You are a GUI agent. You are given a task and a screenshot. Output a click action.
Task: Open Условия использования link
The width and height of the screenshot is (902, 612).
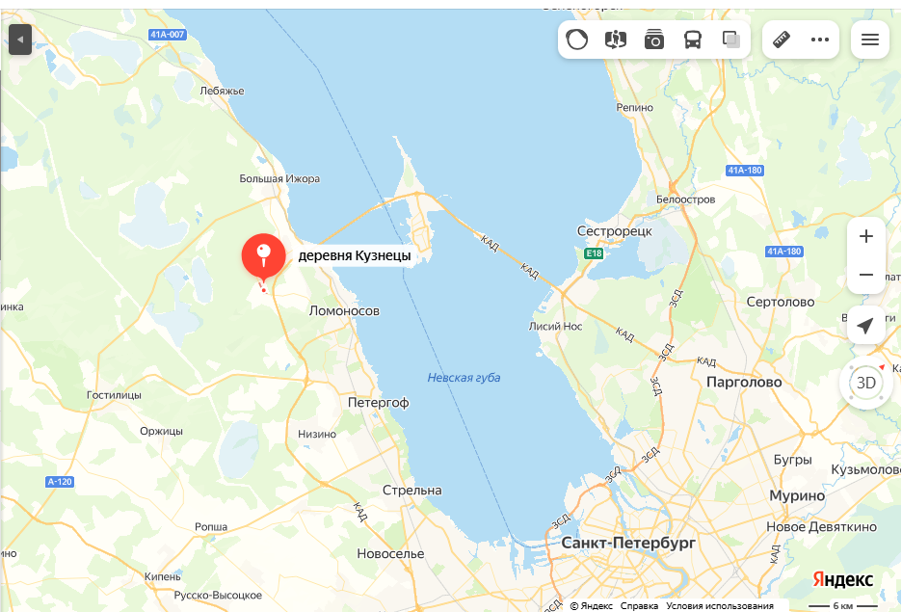(720, 605)
